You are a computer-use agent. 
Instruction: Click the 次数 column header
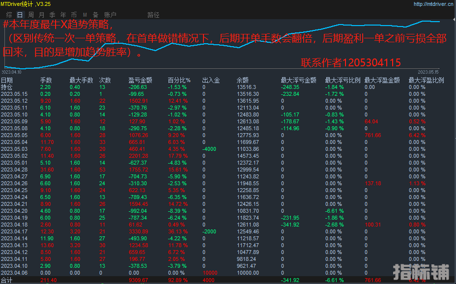(105, 80)
